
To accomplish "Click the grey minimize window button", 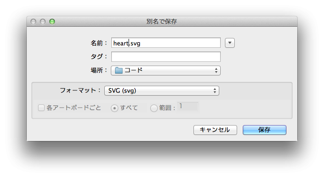I will click(43, 22).
